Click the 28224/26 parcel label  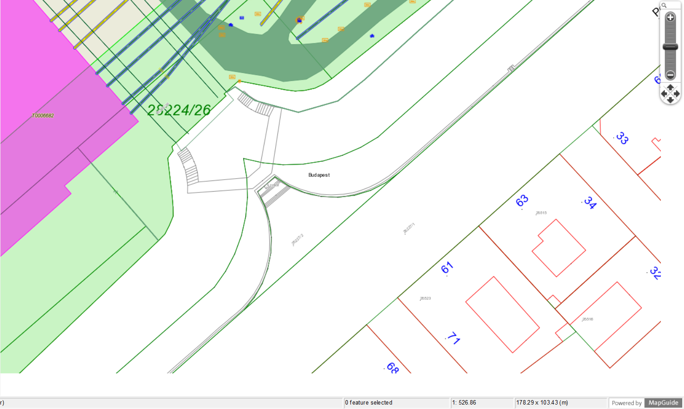179,110
